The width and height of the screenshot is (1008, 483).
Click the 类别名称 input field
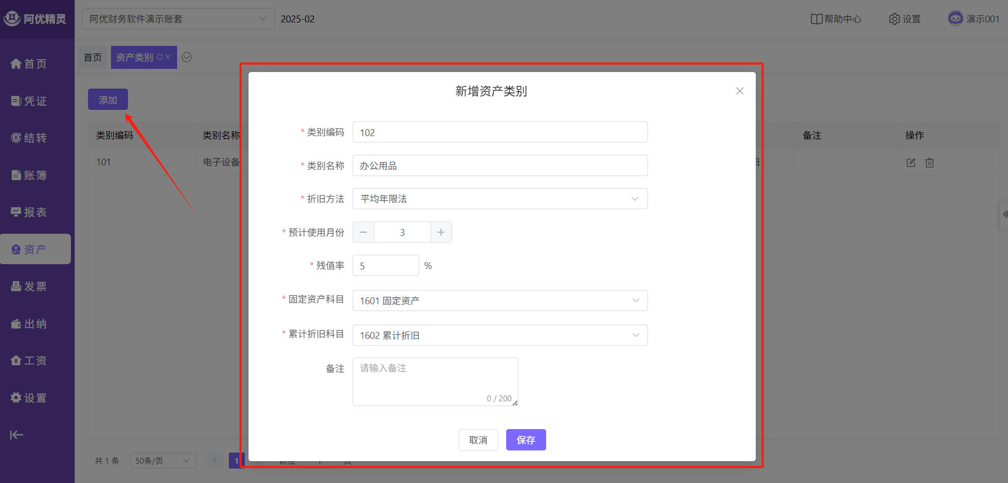(x=500, y=165)
